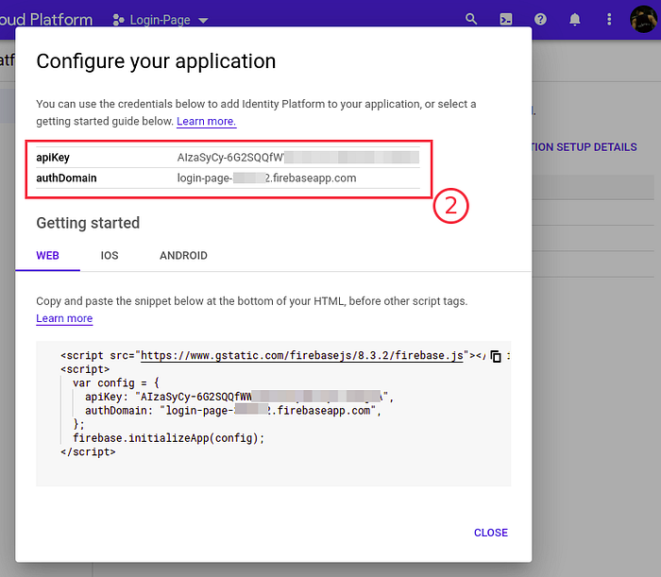Copy the code snippet with the copy icon

coord(496,356)
